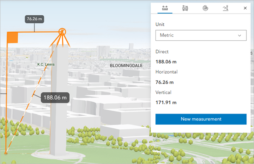Screen dimensions: 254x164
Task: Click the 188.06 m Direct value
Action: click(166, 62)
